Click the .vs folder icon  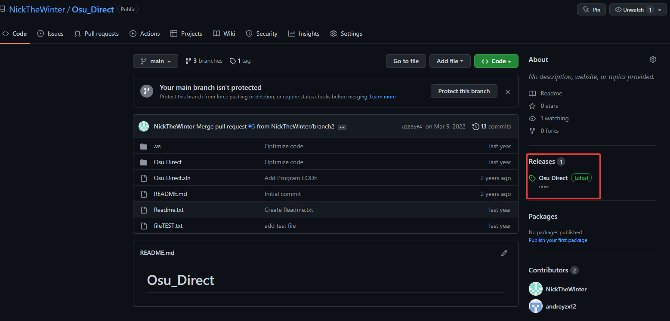pos(144,146)
